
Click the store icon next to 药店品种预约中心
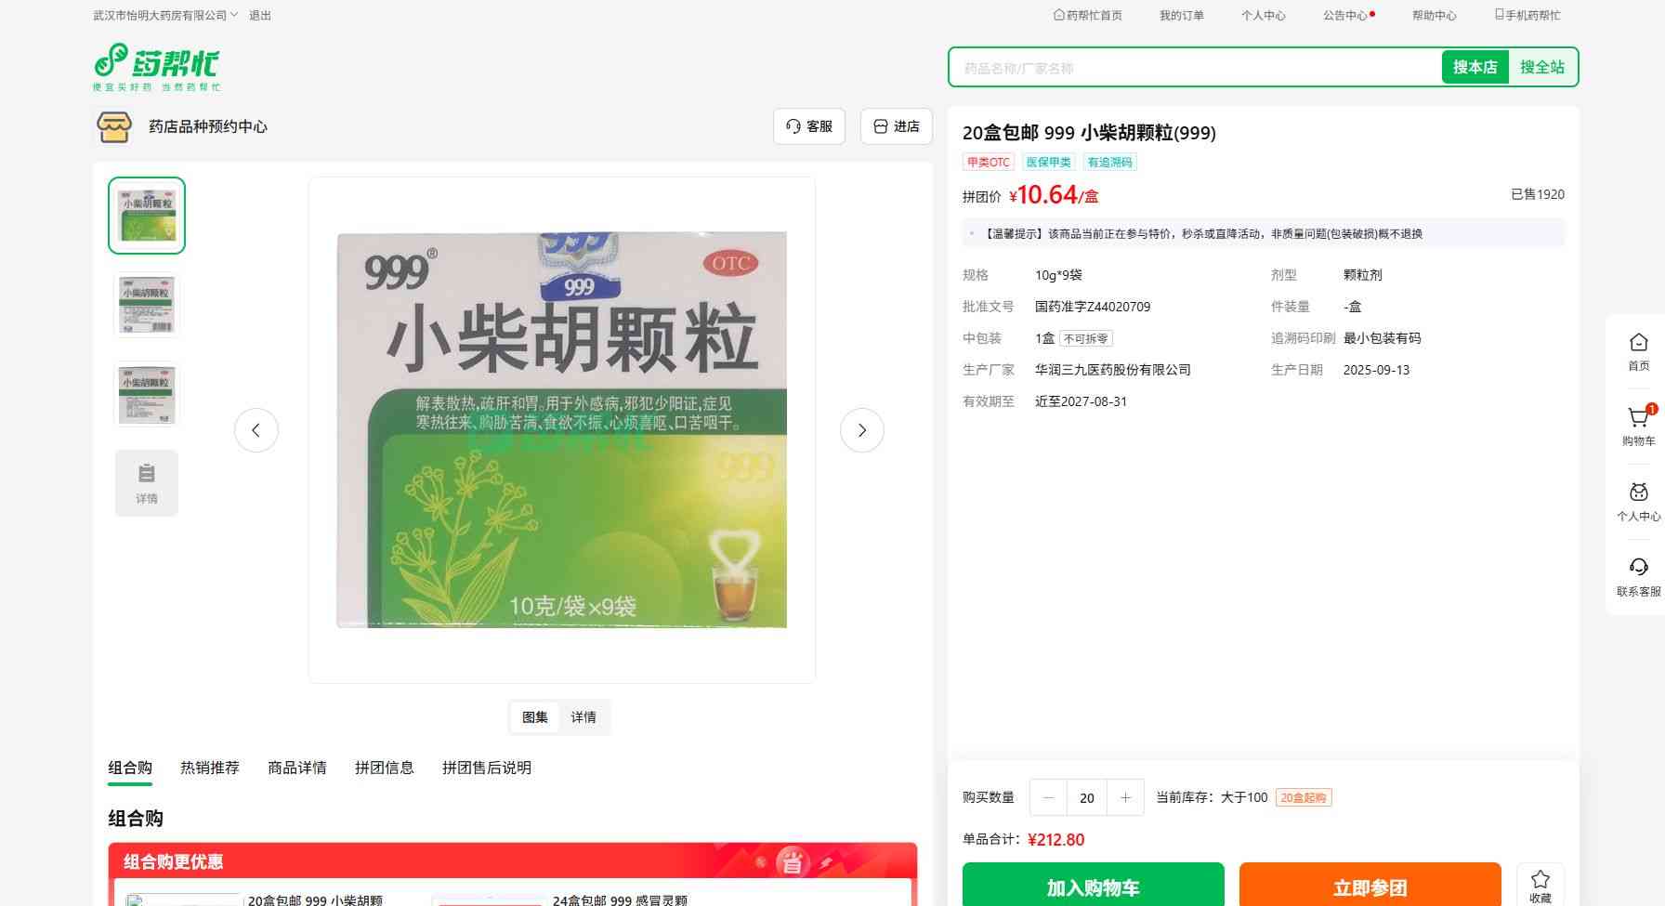click(x=114, y=126)
